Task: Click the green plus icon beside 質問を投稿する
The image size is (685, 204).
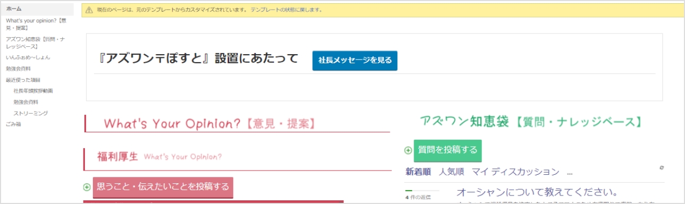Action: (408, 150)
